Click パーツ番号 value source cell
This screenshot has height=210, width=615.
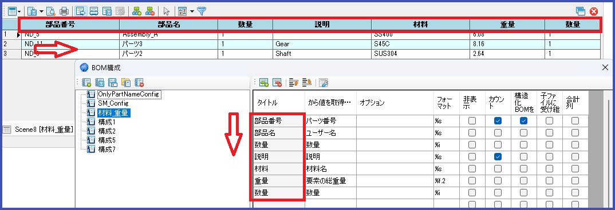[330, 121]
